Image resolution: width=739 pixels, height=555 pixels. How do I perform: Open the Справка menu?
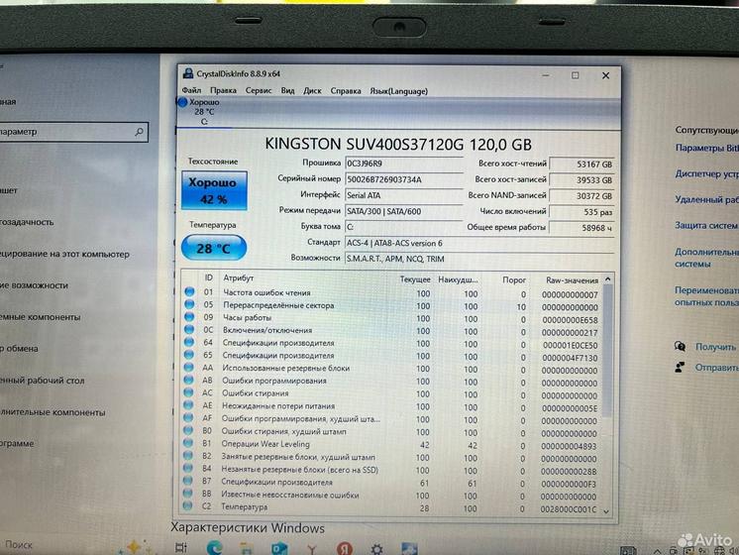click(346, 90)
